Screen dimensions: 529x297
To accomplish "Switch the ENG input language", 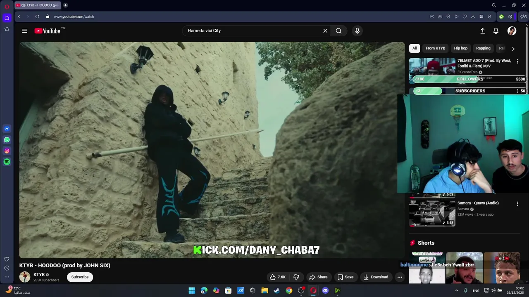I will (x=476, y=290).
